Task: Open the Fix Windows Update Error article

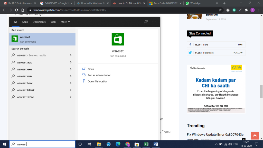Action: [x=215, y=135]
